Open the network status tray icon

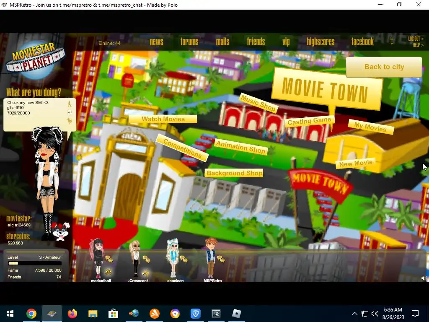pyautogui.click(x=365, y=314)
